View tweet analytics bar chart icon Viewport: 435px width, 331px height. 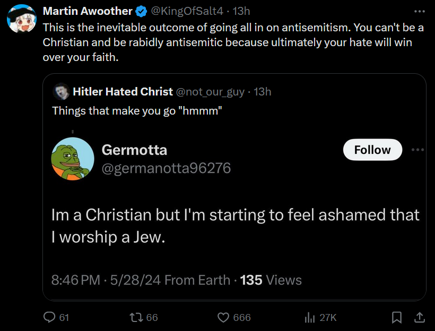click(310, 317)
